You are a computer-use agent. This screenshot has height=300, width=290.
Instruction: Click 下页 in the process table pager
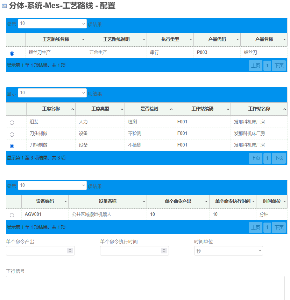coord(279,158)
